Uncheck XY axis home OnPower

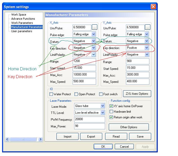[111, 106]
